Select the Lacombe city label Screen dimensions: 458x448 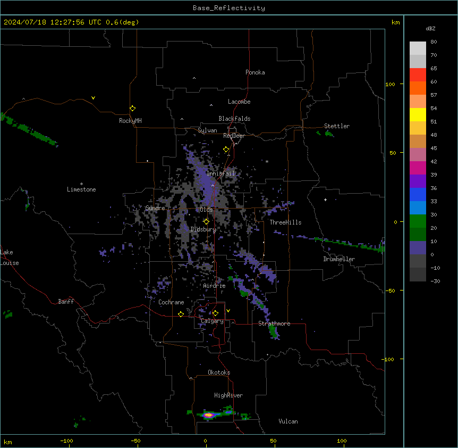point(239,102)
